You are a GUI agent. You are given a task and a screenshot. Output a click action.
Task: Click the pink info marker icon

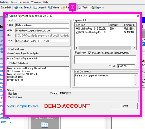[72, 7]
